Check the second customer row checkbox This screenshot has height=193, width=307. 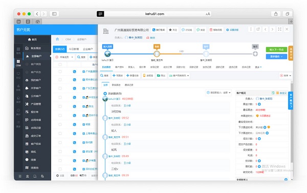tap(60, 79)
